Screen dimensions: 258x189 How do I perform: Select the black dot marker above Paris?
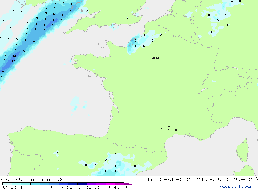pyautogui.click(x=154, y=54)
